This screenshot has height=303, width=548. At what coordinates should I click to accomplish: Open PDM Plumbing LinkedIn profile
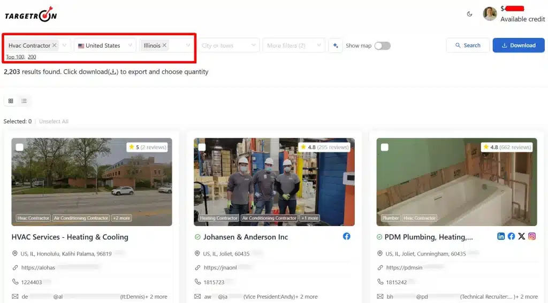pos(501,236)
